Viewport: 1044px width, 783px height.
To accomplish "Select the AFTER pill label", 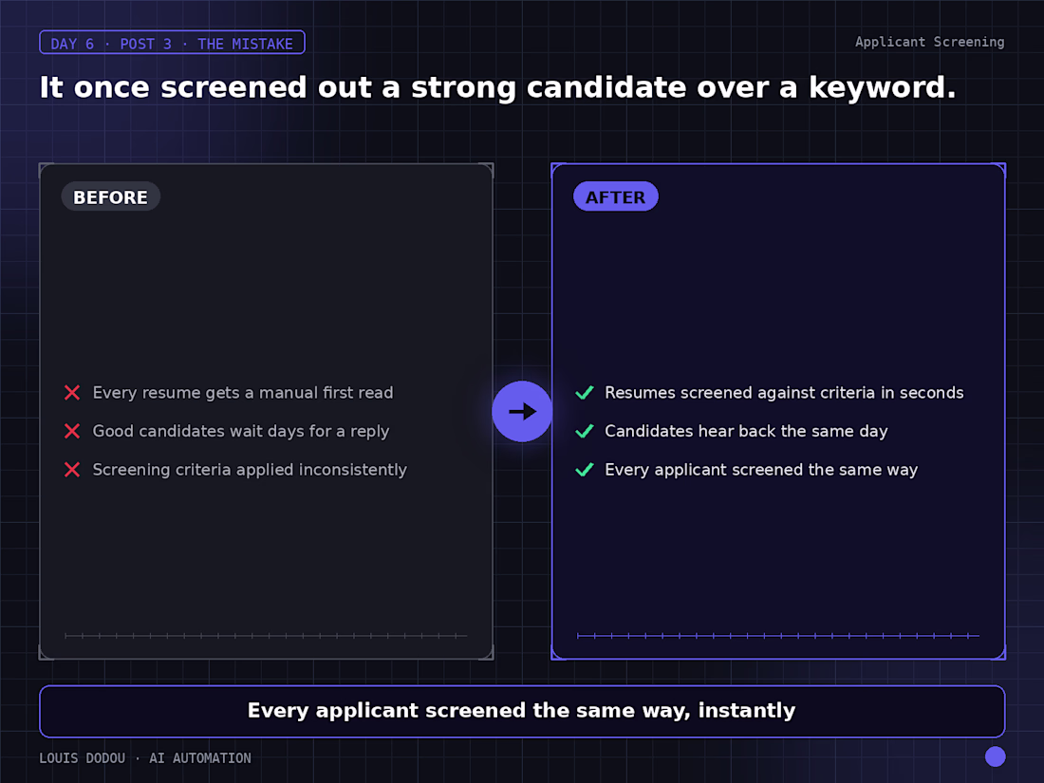I will point(615,197).
